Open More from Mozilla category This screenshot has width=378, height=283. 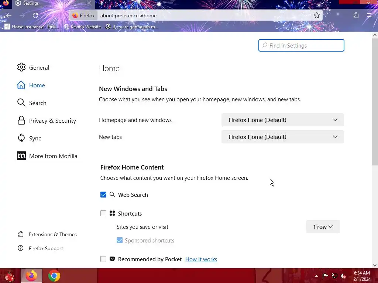click(x=48, y=156)
